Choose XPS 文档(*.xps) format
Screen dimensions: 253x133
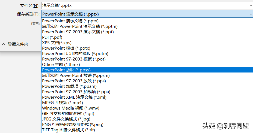(147, 43)
